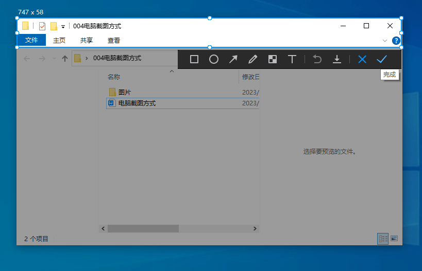422x271 pixels.
Task: Confirm screenshot with the checkmark
Action: tap(382, 59)
